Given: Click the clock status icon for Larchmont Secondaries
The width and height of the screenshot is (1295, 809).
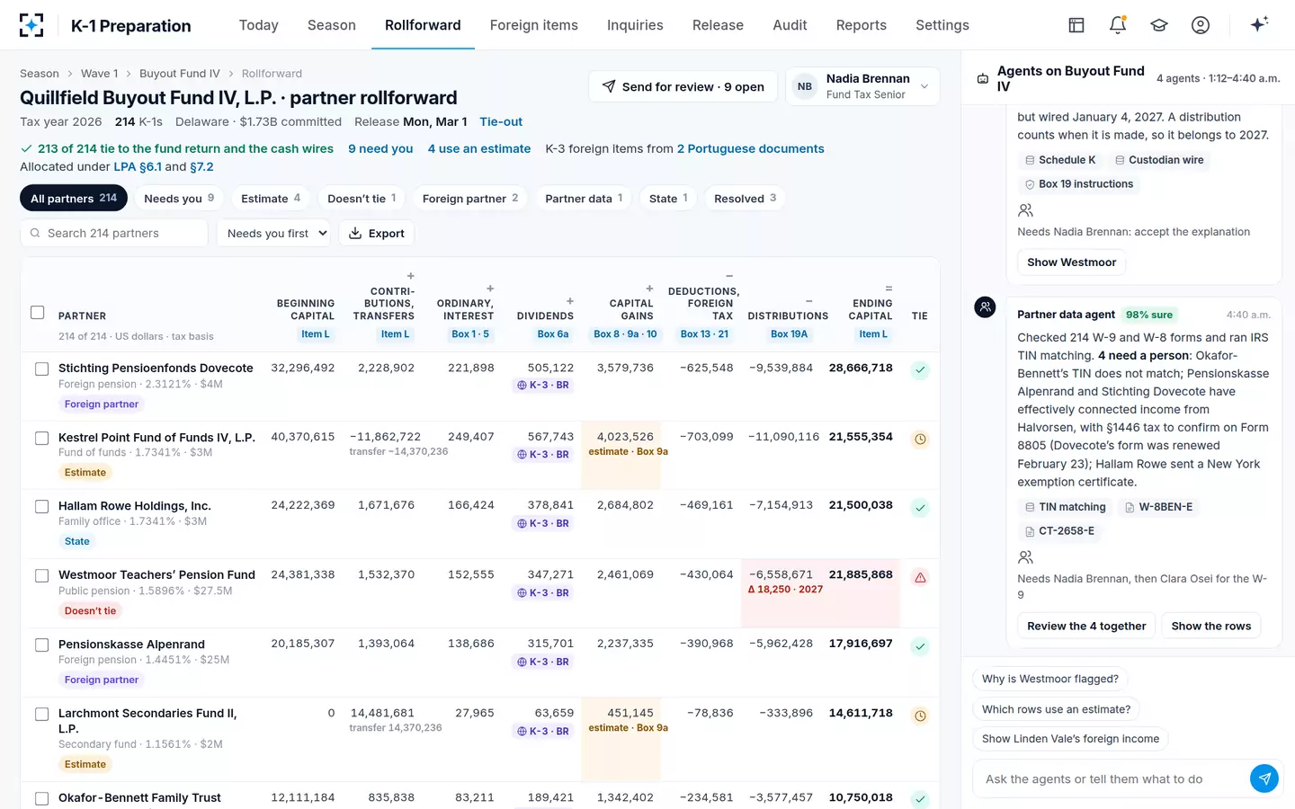Looking at the screenshot, I should (920, 716).
